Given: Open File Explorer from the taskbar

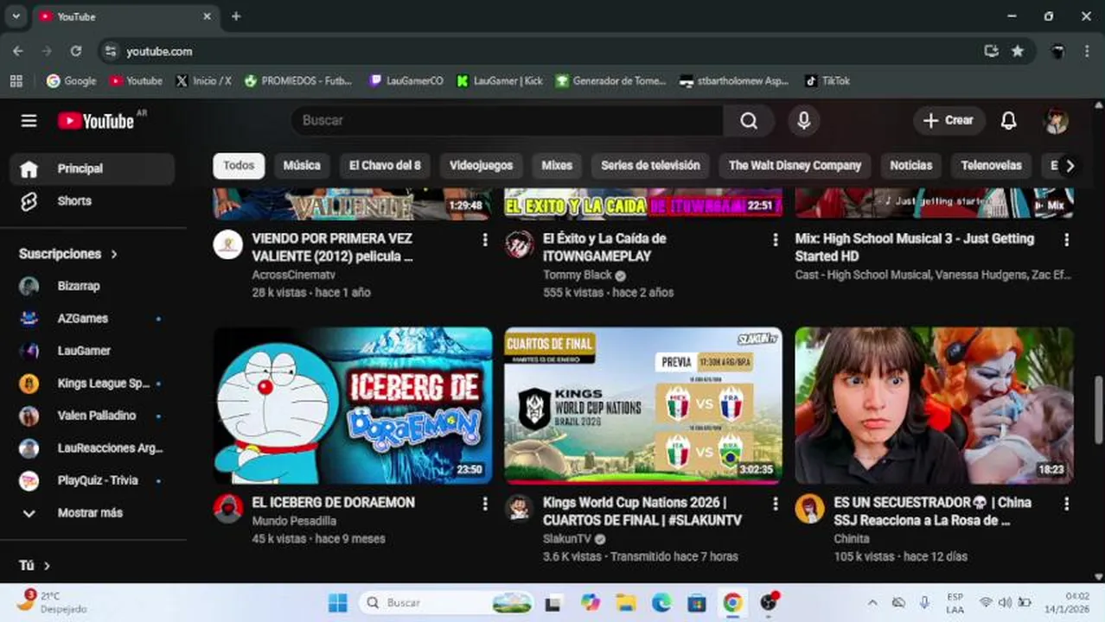Looking at the screenshot, I should [x=626, y=602].
